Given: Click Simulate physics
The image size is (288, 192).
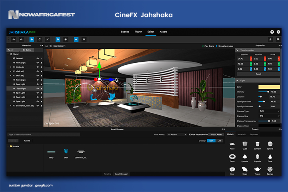Looking at the screenshot, I should pos(224,46).
